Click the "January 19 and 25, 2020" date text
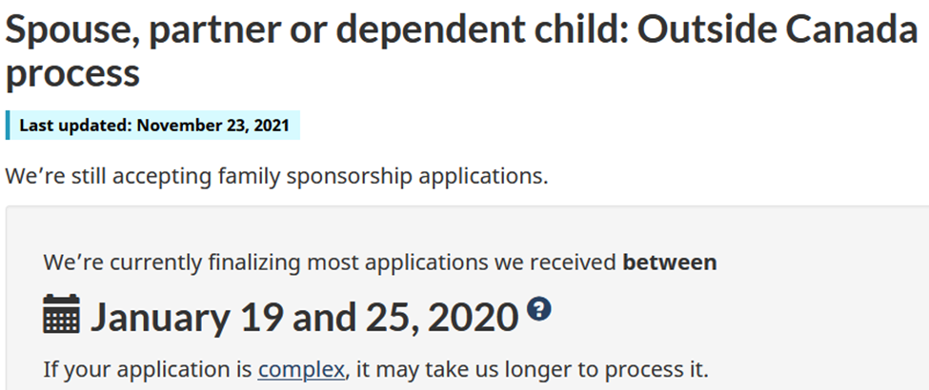929x390 pixels. click(305, 317)
